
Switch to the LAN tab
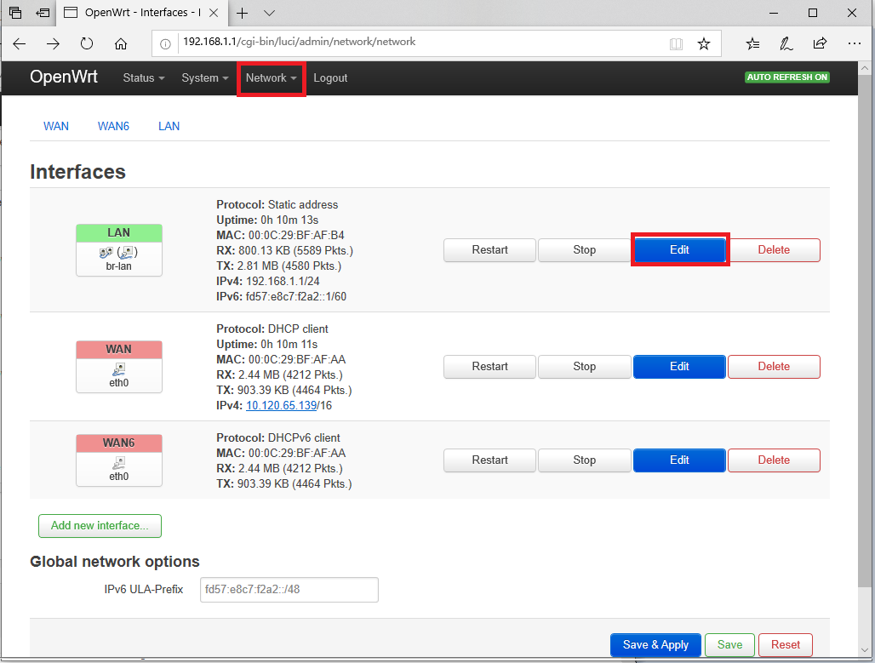click(169, 126)
